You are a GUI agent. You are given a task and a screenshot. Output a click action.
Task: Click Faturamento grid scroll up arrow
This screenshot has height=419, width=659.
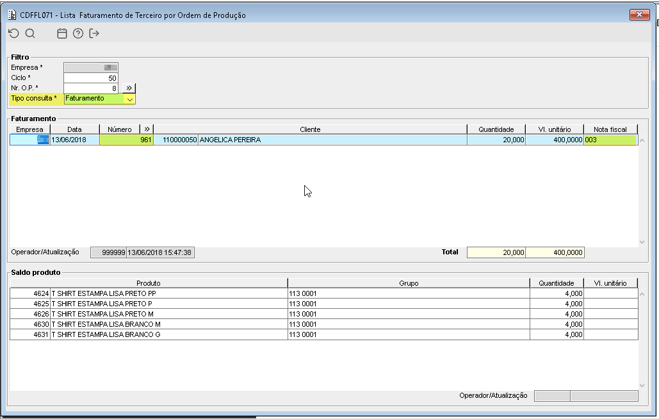pyautogui.click(x=642, y=140)
